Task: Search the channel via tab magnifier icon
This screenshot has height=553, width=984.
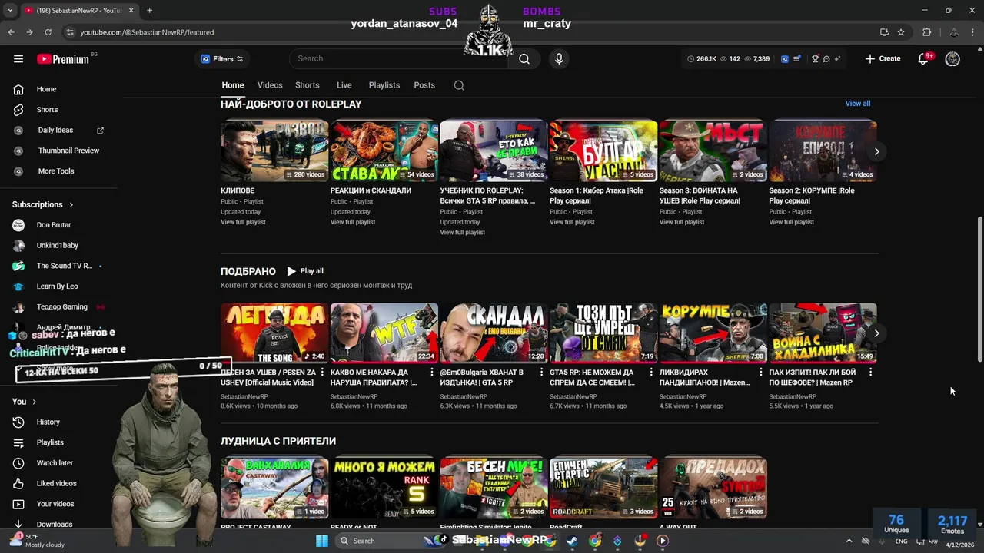Action: pyautogui.click(x=459, y=85)
